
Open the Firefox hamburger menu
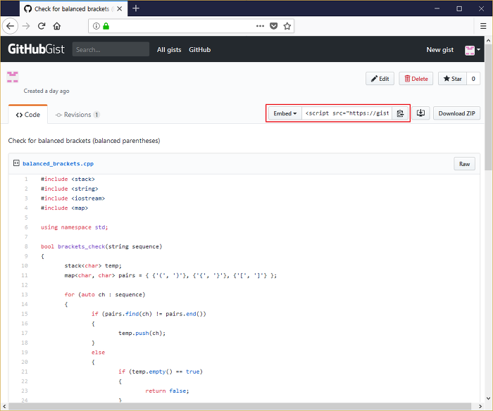483,26
